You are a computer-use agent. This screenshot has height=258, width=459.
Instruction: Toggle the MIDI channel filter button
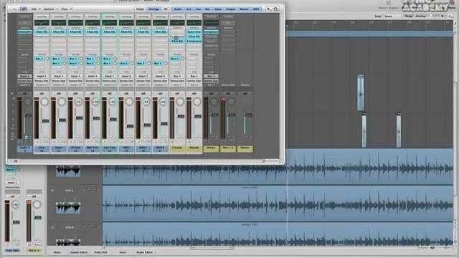pos(256,9)
